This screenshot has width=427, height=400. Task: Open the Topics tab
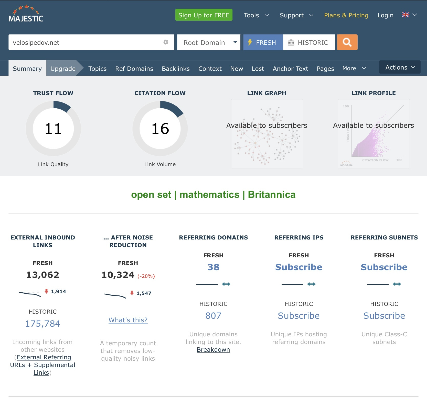97,68
